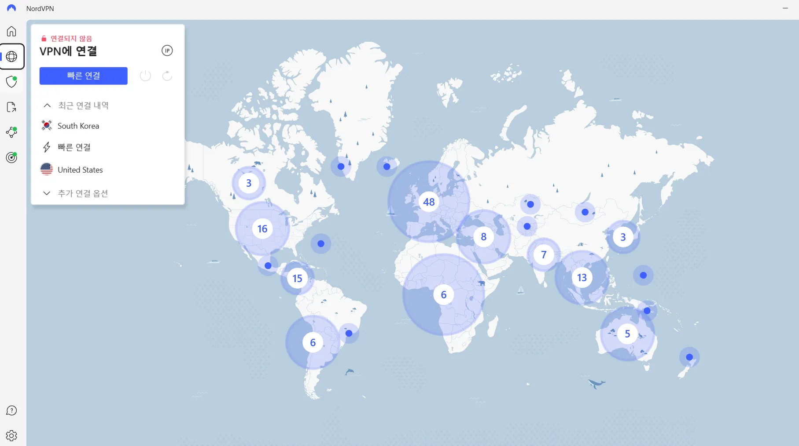This screenshot has width=799, height=446.
Task: Click the Papua New Guinea server dot
Action: [647, 311]
